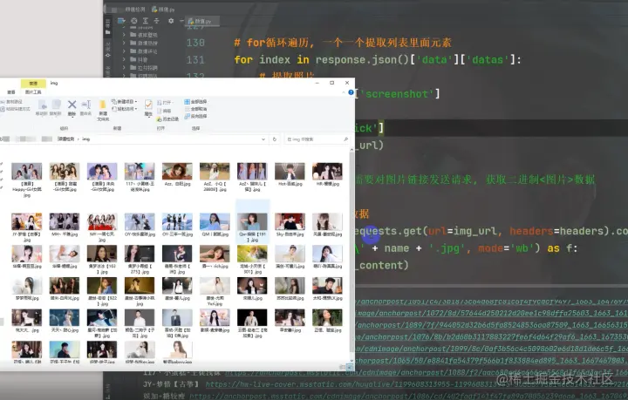The width and height of the screenshot is (628, 400).
Task: Collapse the ribbon using the chevron beside help
Action: pyautogui.click(x=344, y=92)
